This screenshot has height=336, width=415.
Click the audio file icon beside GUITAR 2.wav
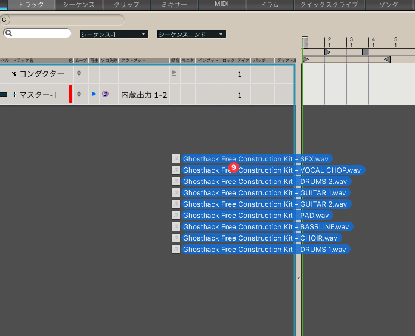[176, 204]
